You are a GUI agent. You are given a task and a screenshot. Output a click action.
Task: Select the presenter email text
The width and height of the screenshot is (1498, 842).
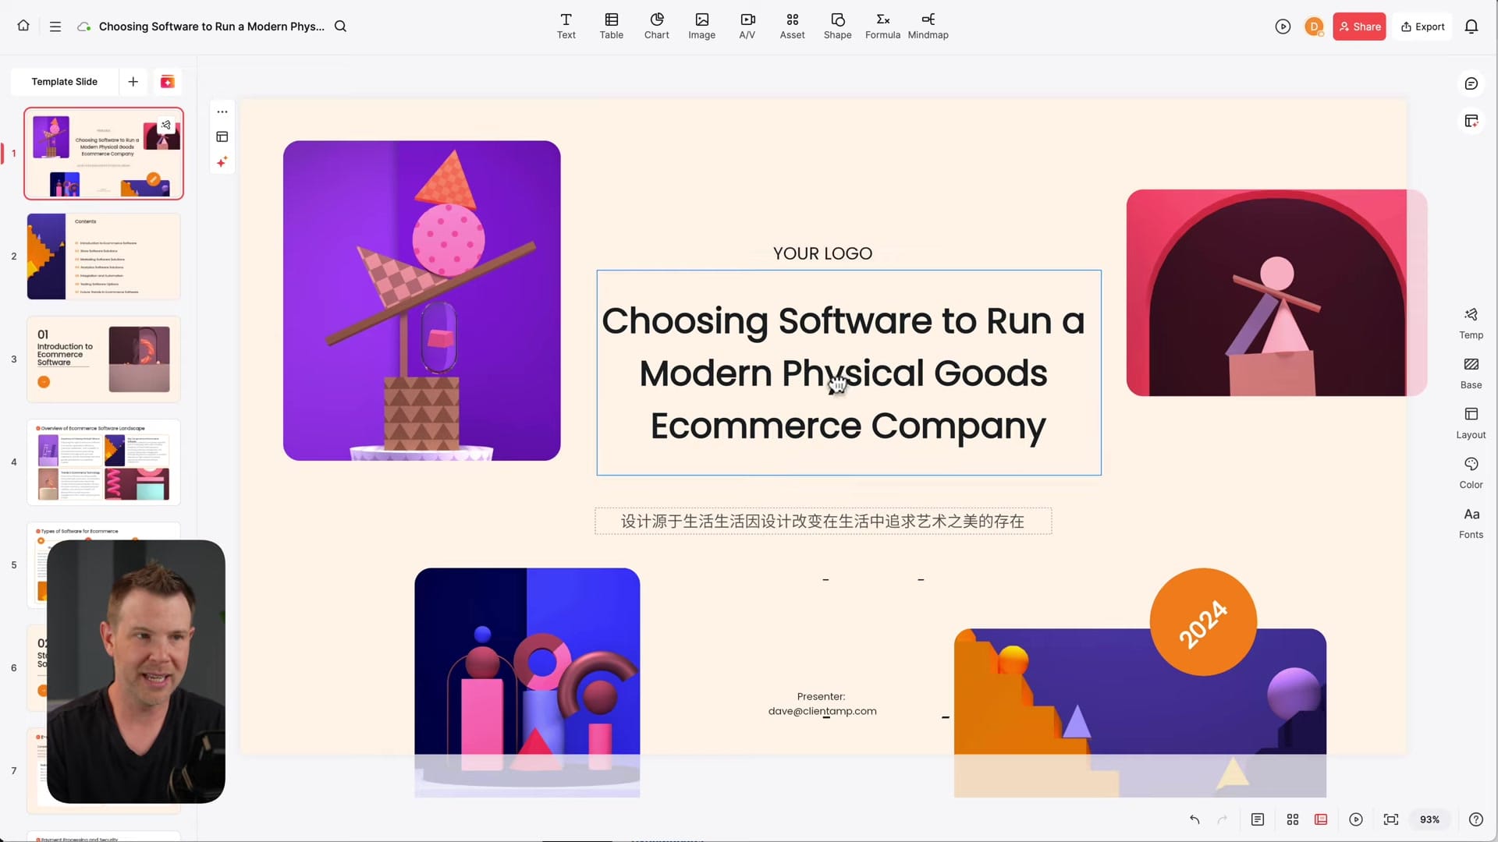[822, 711]
